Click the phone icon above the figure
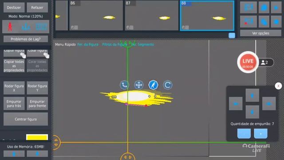Image resolution: width=284 pixels, height=160 pixels. pyautogui.click(x=124, y=85)
